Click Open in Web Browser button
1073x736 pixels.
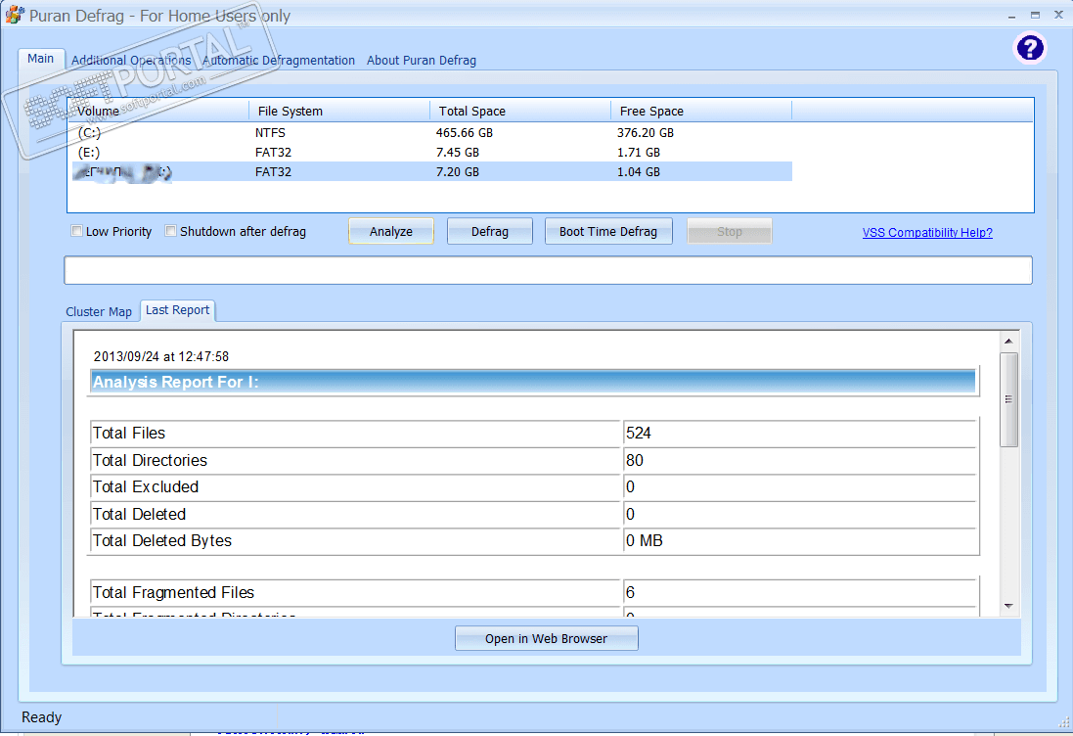[546, 638]
